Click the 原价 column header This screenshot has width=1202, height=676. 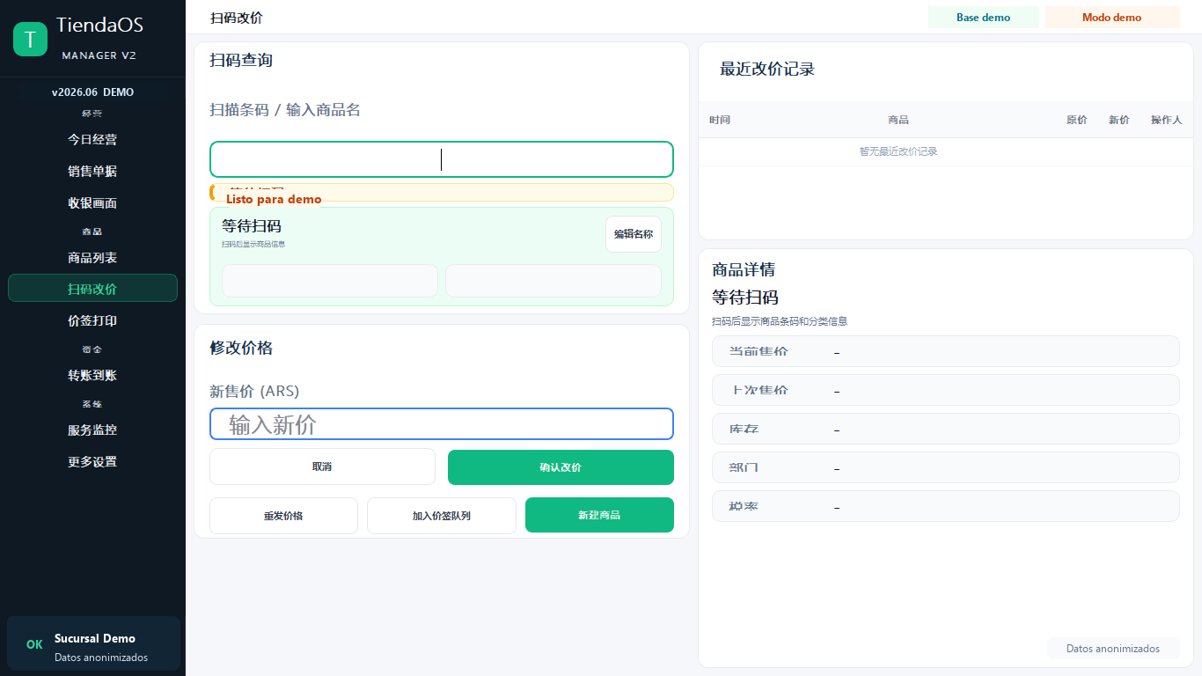point(1077,120)
